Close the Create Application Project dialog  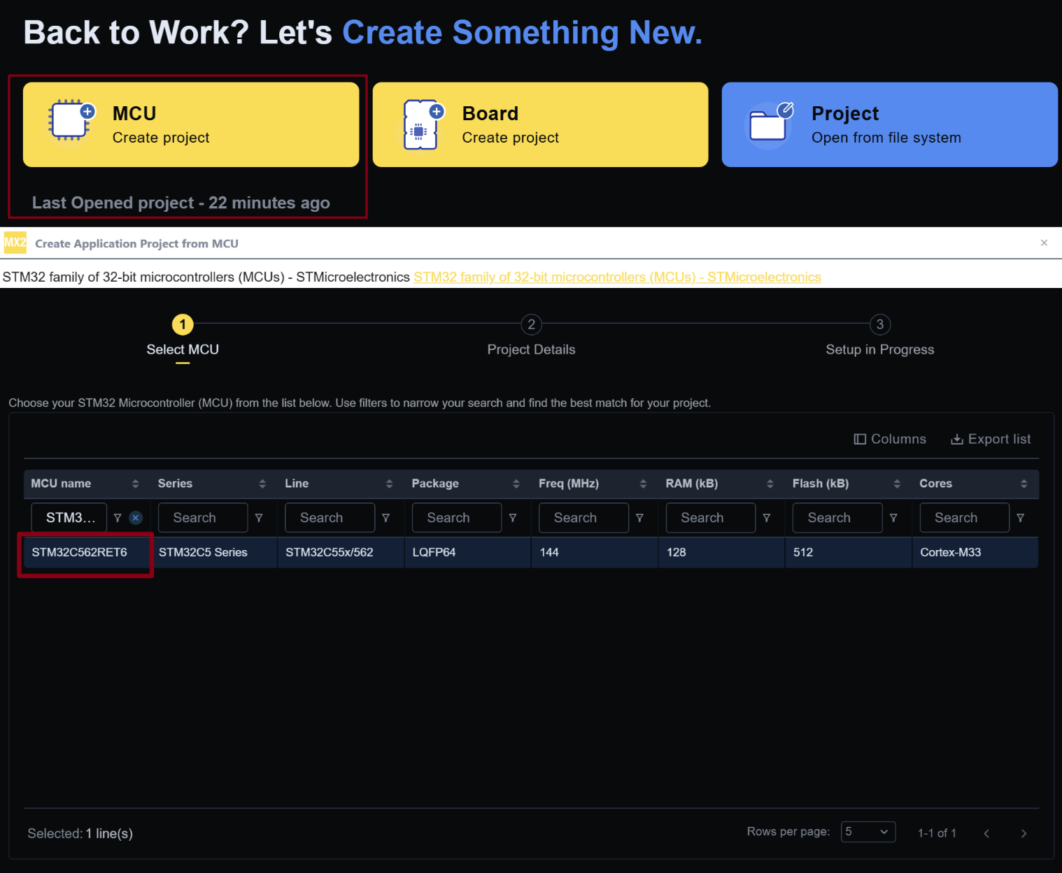click(1044, 243)
